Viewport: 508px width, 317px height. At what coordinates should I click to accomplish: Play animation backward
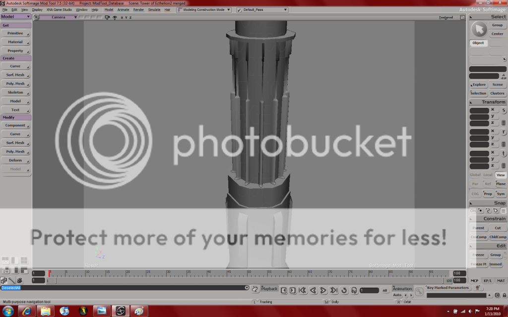pyautogui.click(x=313, y=290)
